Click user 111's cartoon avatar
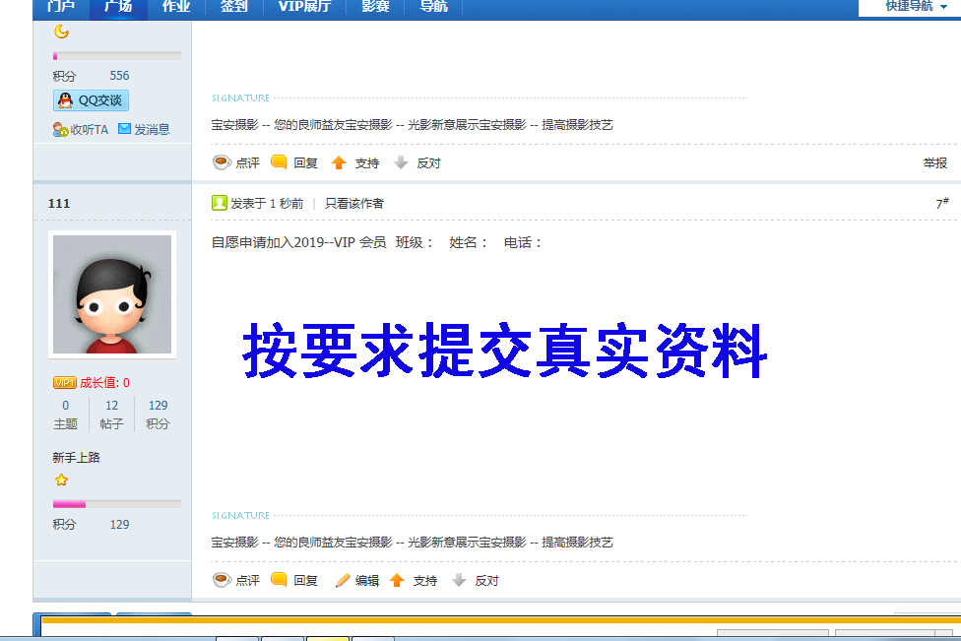The image size is (961, 641). click(x=112, y=294)
